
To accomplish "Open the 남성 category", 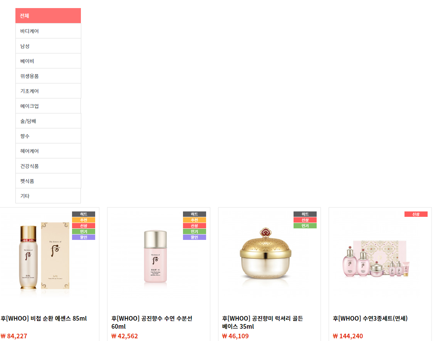I will (48, 46).
